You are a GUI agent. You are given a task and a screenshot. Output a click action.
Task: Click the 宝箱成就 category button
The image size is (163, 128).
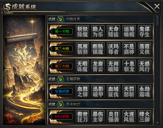(62, 91)
